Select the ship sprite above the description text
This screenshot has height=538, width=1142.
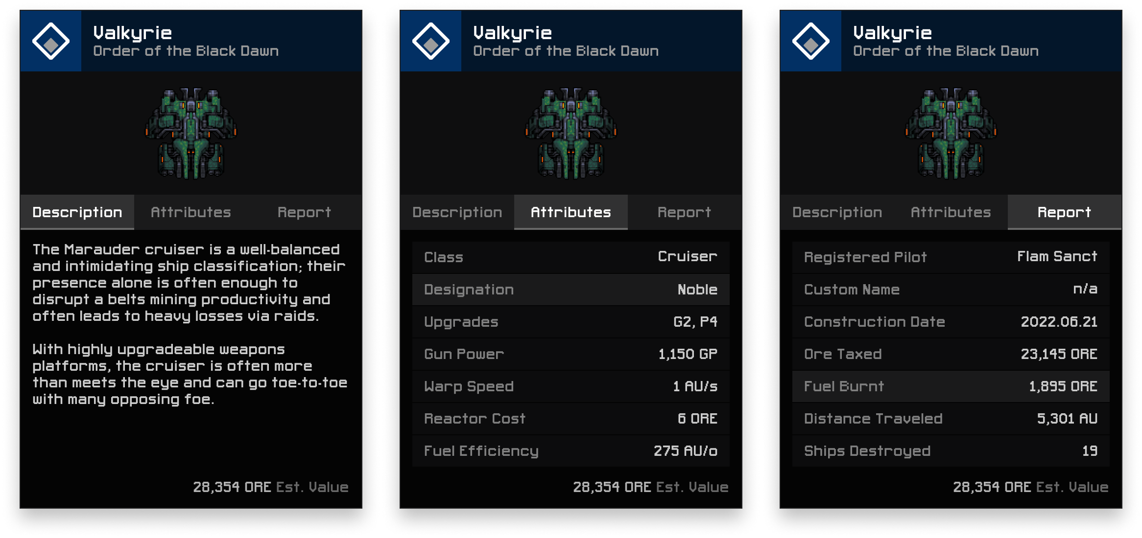coord(191,133)
